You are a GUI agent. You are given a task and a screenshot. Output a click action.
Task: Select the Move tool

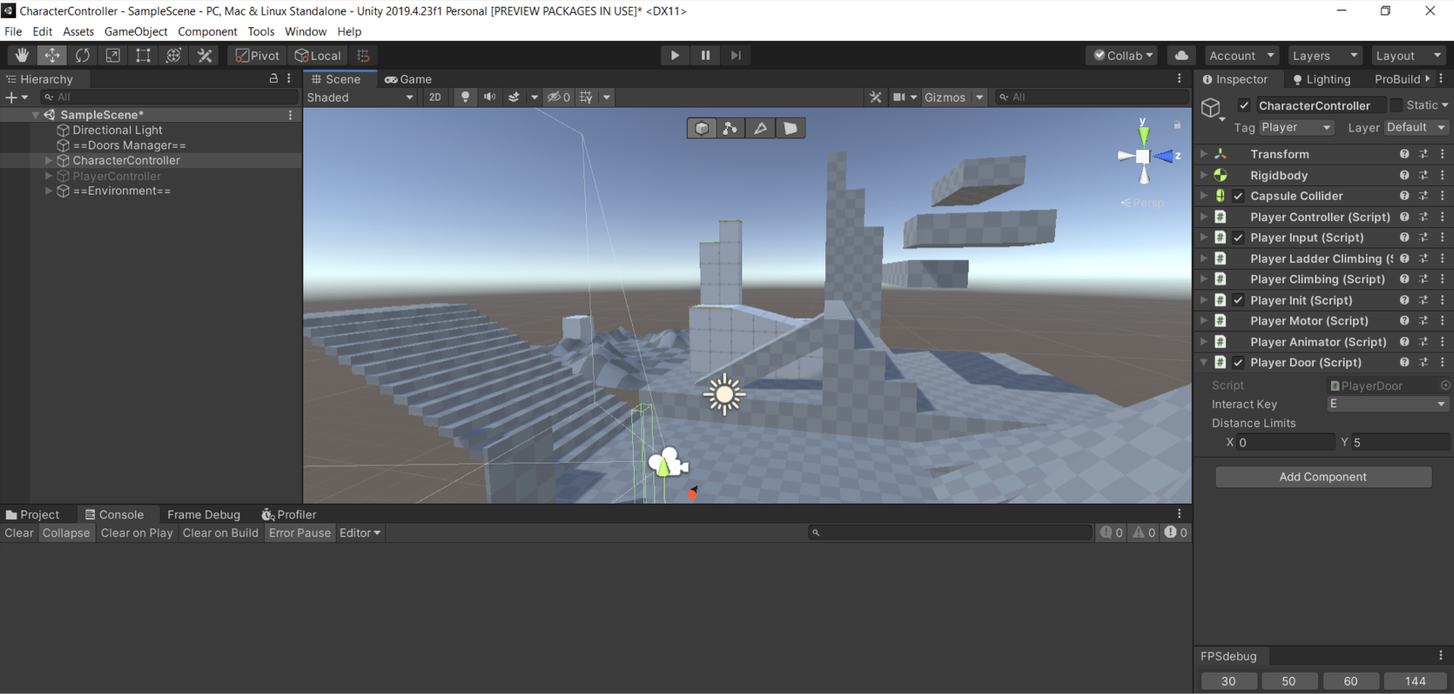tap(52, 55)
